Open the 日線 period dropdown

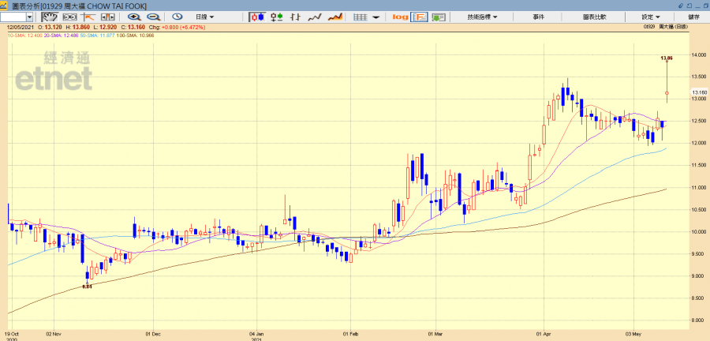tap(206, 17)
